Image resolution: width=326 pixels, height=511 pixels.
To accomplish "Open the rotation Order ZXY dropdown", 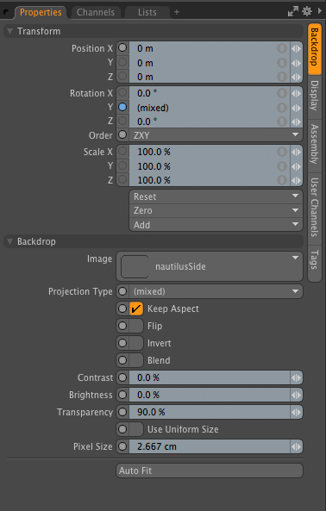I will [x=216, y=135].
